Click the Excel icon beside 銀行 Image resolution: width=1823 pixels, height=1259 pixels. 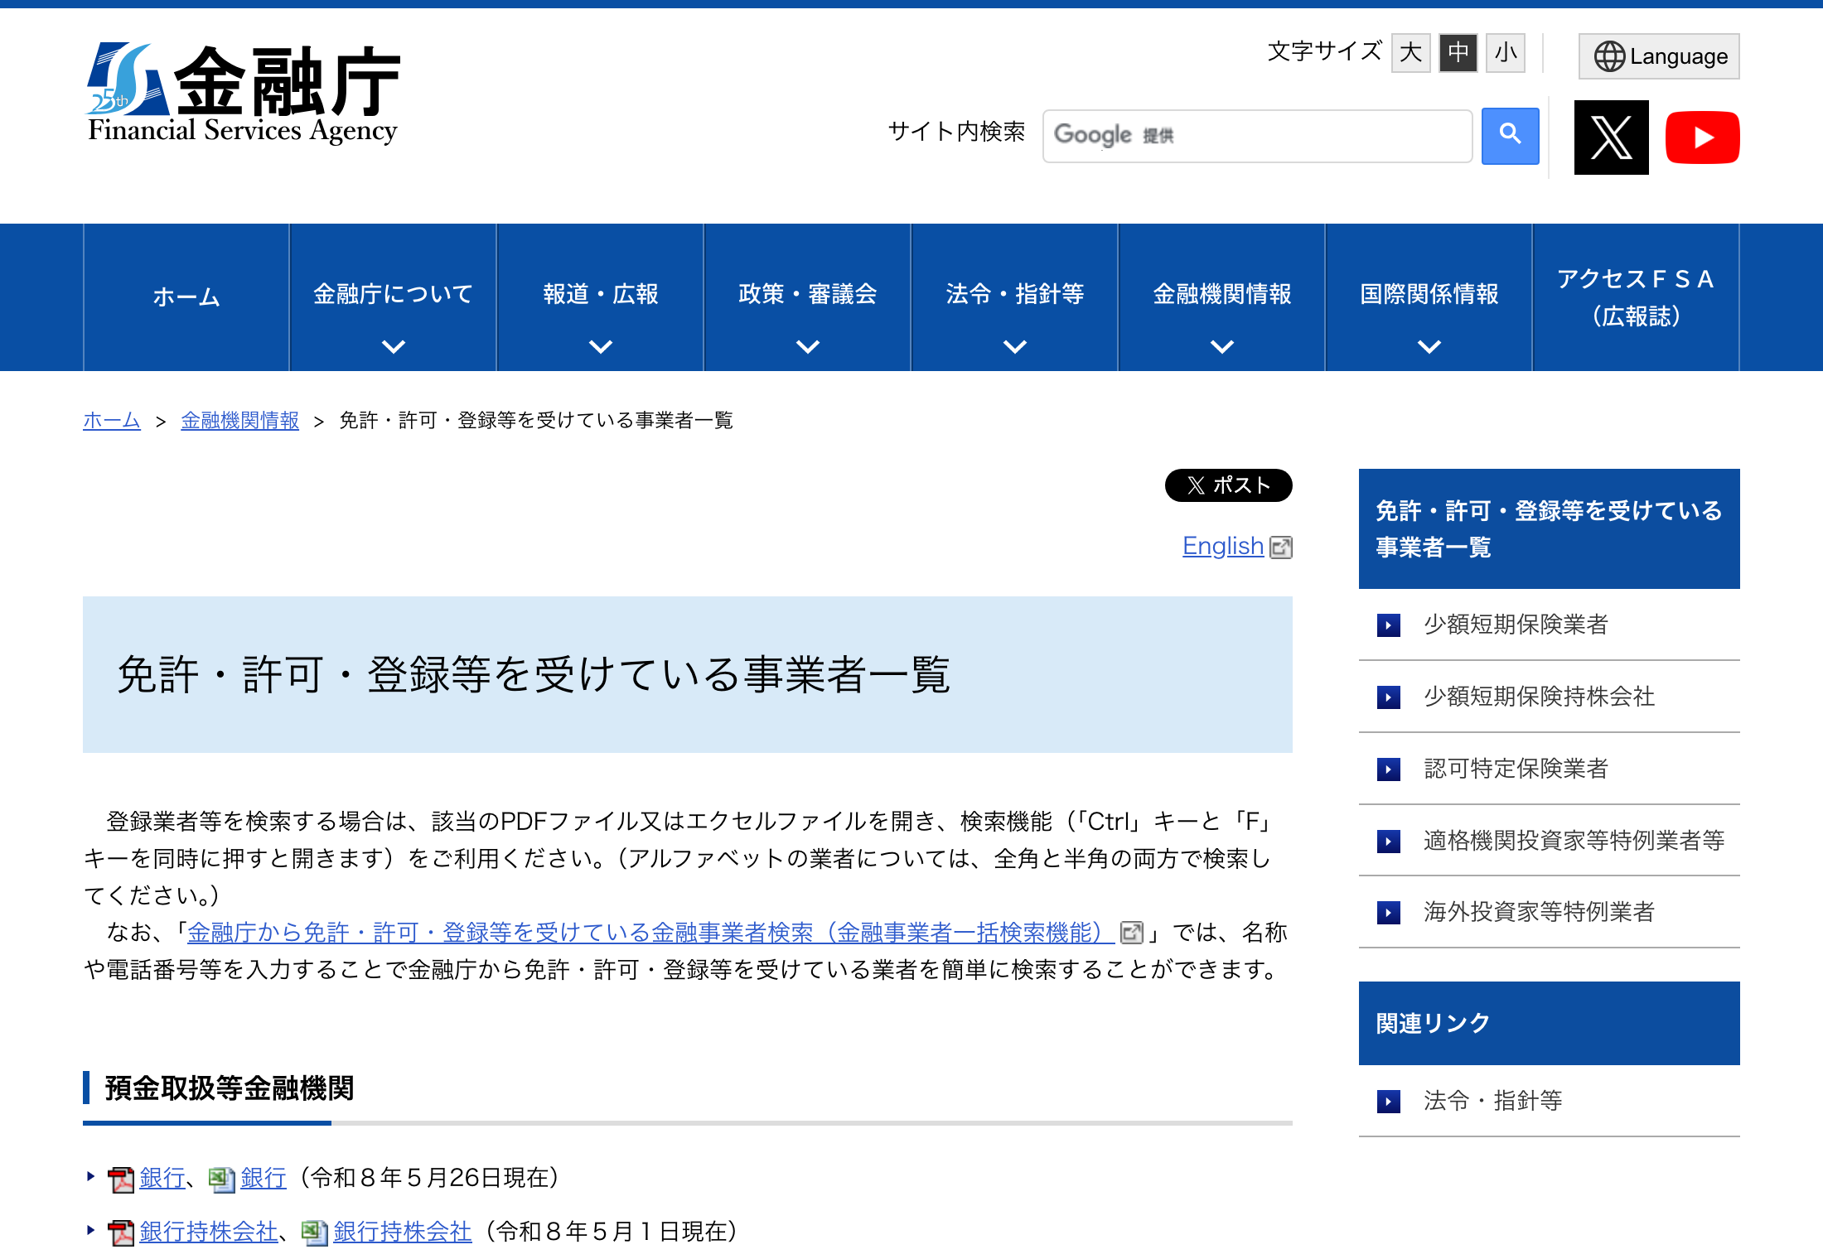coord(221,1179)
